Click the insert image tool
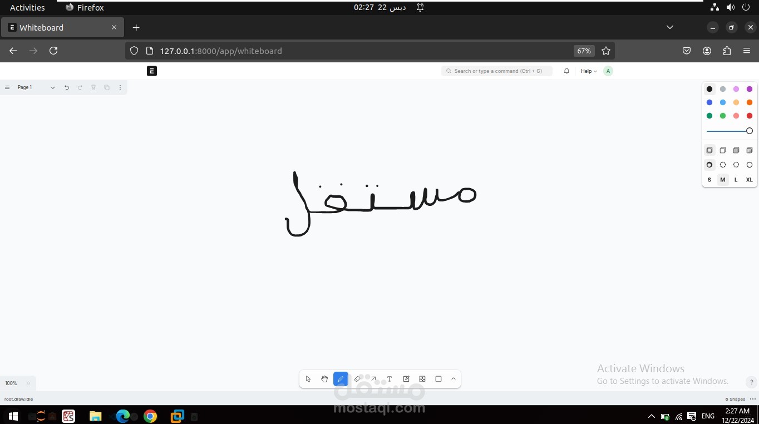Screen dimensions: 759x424 click(422, 379)
